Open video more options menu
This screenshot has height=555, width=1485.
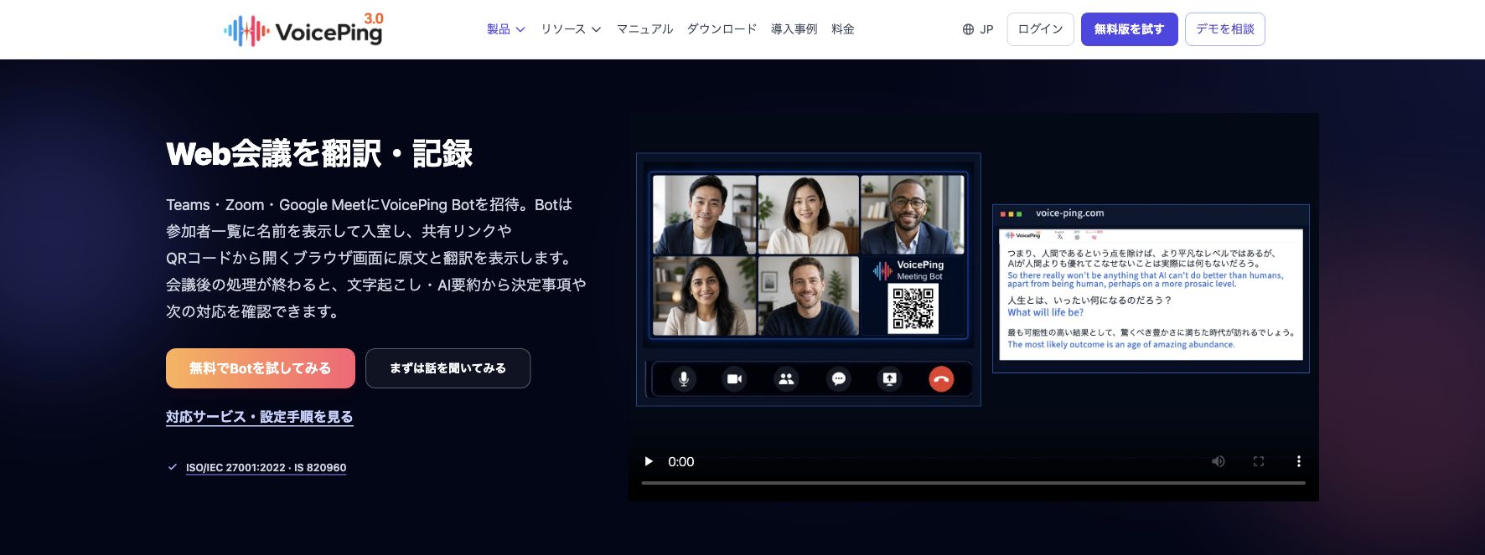click(x=1299, y=461)
